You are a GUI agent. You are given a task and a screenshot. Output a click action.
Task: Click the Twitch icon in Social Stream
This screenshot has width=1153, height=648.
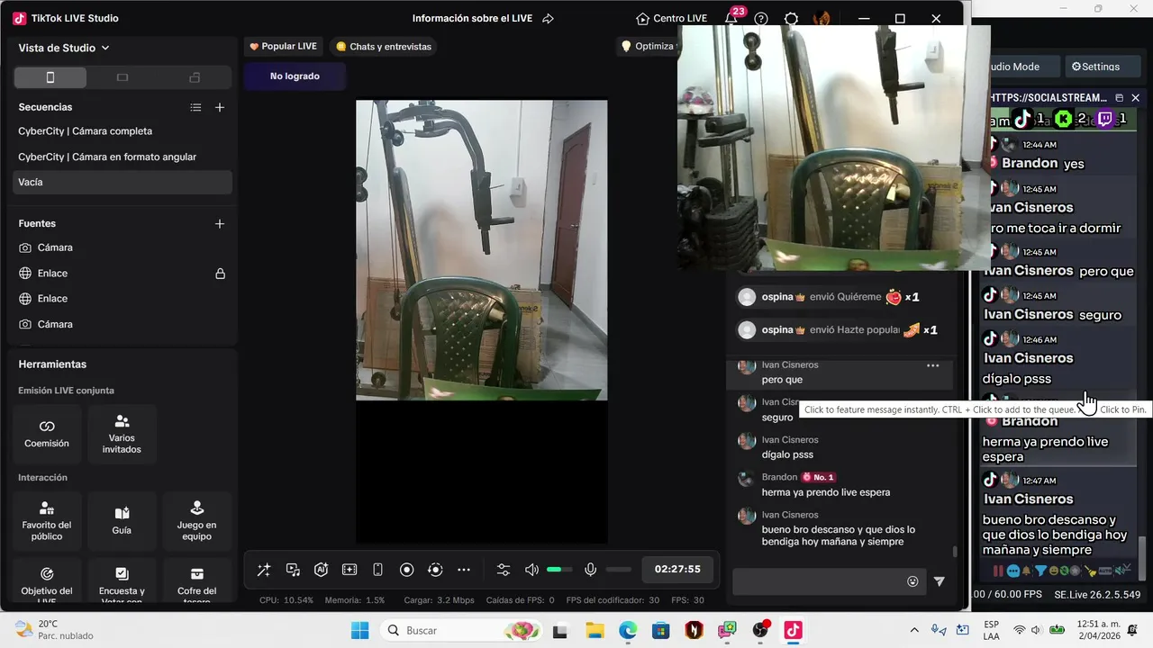[1104, 119]
